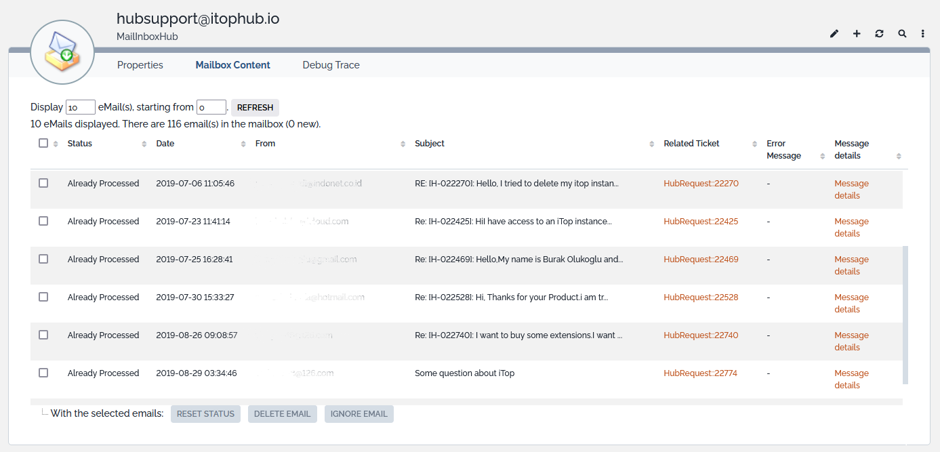Check the email dated 2019-07-06 11:05:46
The height and width of the screenshot is (452, 940).
pos(43,183)
